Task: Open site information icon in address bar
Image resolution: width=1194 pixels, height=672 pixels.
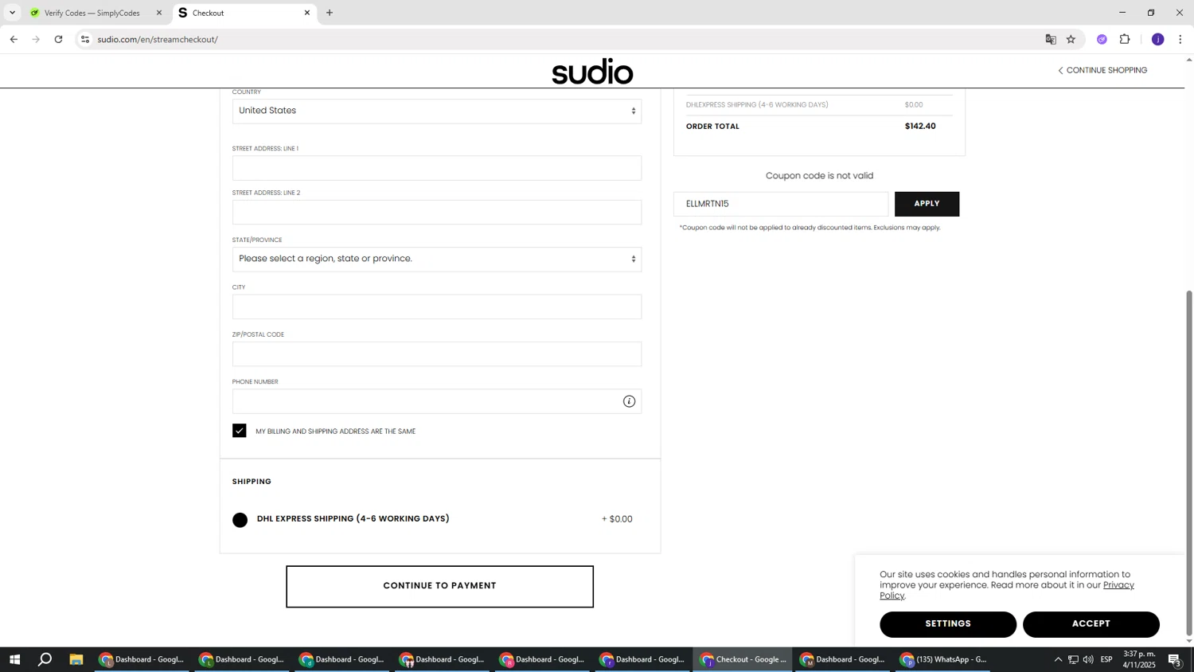Action: tap(85, 39)
